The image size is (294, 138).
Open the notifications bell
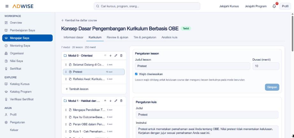274,6
